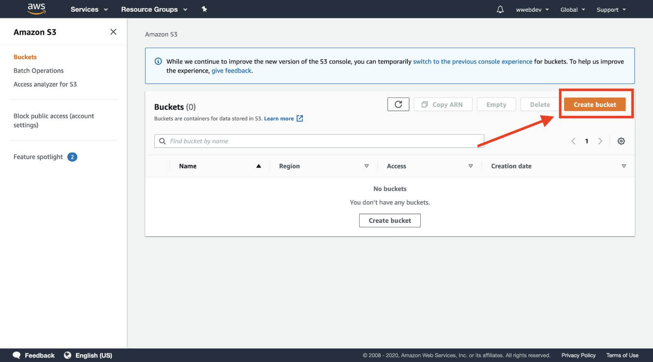Expand the Services menu
The image size is (653, 362).
tap(89, 9)
